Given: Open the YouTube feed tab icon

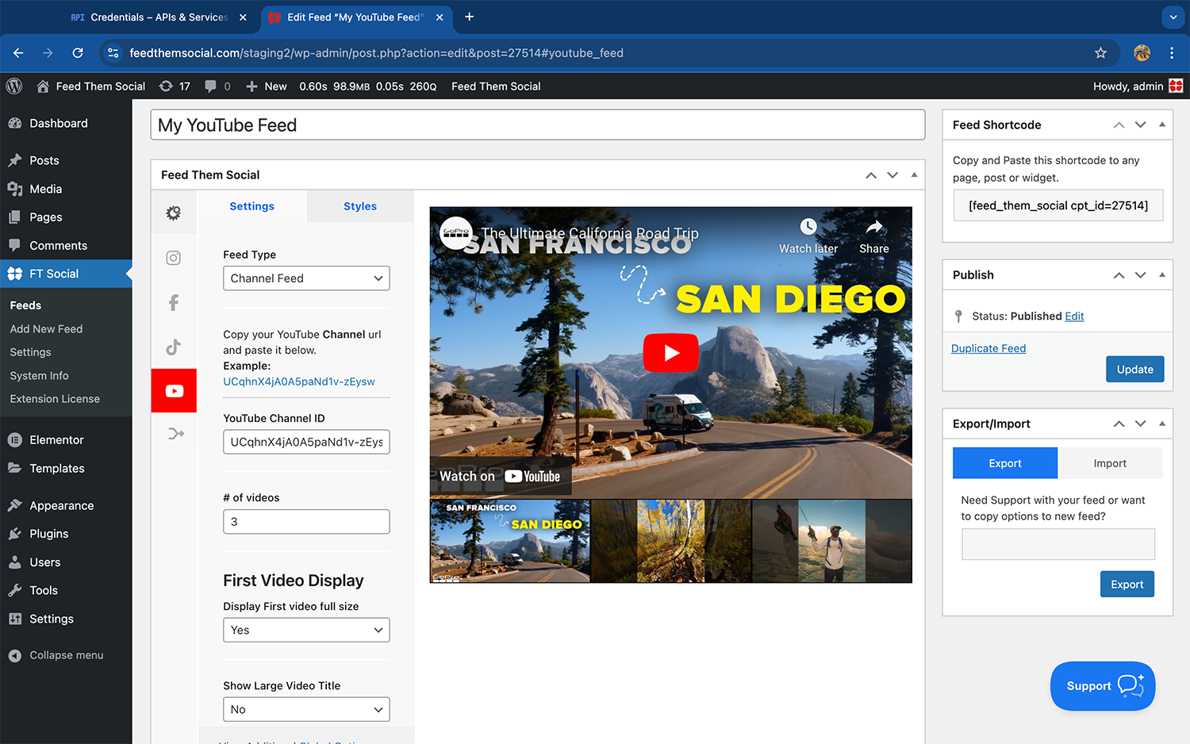Looking at the screenshot, I should tap(174, 391).
